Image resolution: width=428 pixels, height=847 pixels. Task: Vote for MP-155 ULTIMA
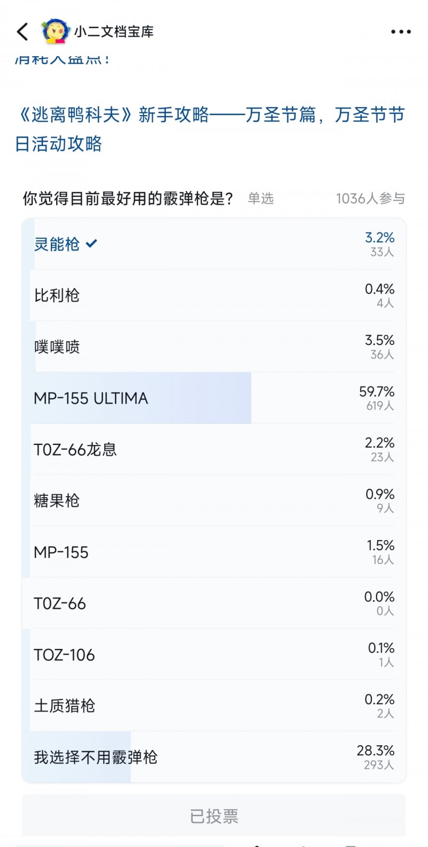214,398
